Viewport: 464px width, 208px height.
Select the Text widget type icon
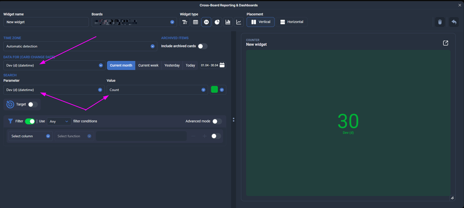185,22
